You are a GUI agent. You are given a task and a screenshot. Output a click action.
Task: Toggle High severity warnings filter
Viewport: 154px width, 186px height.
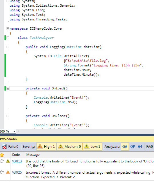coord(46,147)
